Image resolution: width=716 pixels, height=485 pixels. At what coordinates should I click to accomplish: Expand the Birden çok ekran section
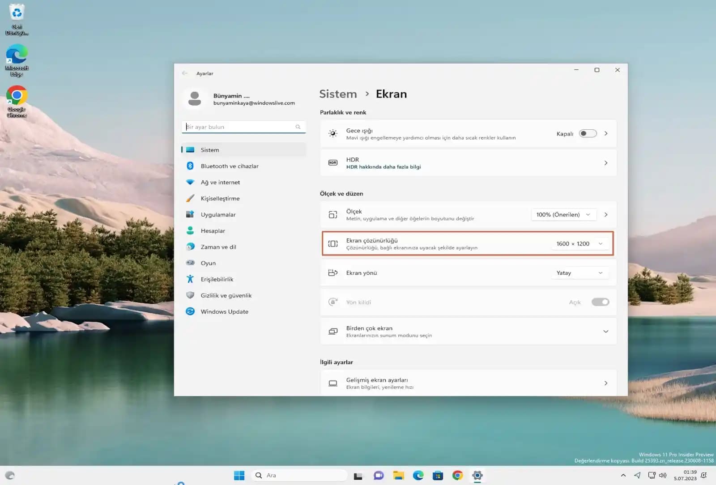click(x=605, y=332)
